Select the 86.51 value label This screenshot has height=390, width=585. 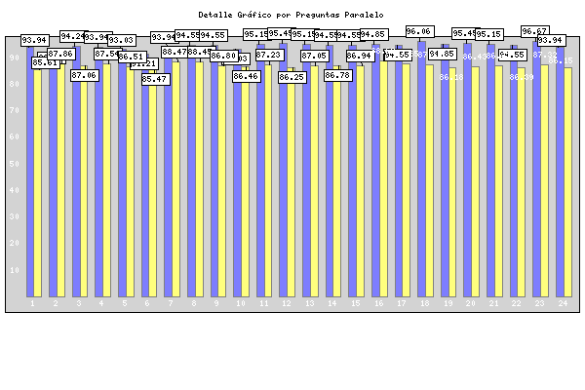click(132, 57)
